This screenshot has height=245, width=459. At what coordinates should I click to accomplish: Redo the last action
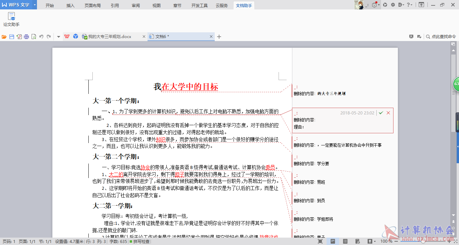tap(49, 37)
